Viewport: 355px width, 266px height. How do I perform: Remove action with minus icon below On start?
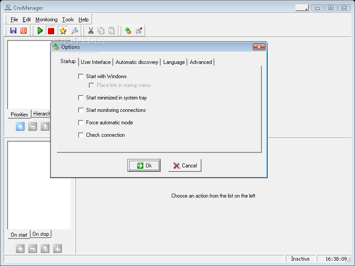32,249
